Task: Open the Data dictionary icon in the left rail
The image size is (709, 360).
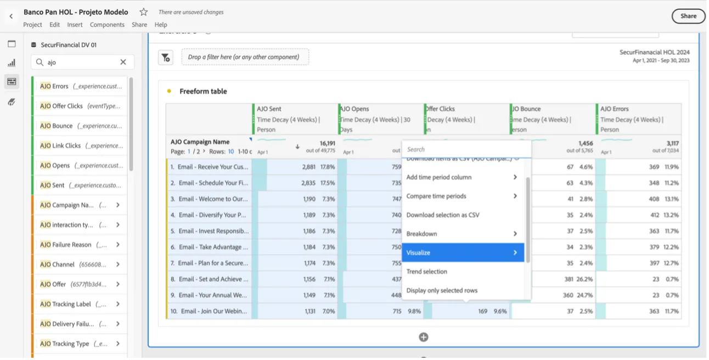Action: pos(12,102)
